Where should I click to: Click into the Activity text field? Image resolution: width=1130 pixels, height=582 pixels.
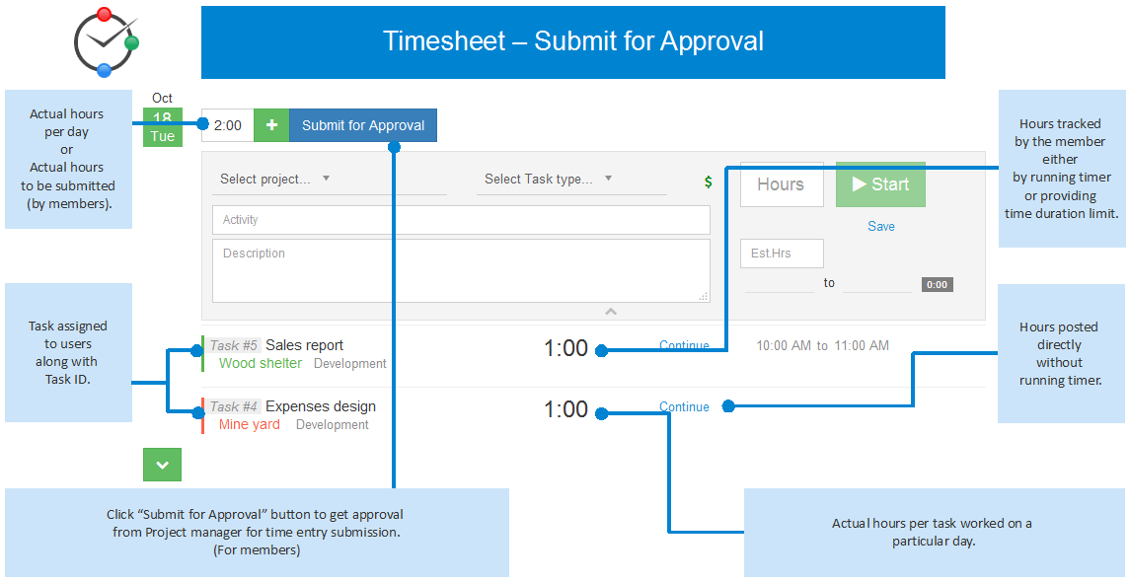(x=461, y=220)
